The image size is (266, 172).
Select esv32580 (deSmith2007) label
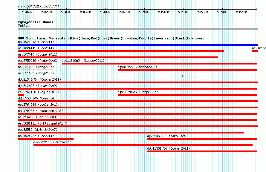click(38, 130)
